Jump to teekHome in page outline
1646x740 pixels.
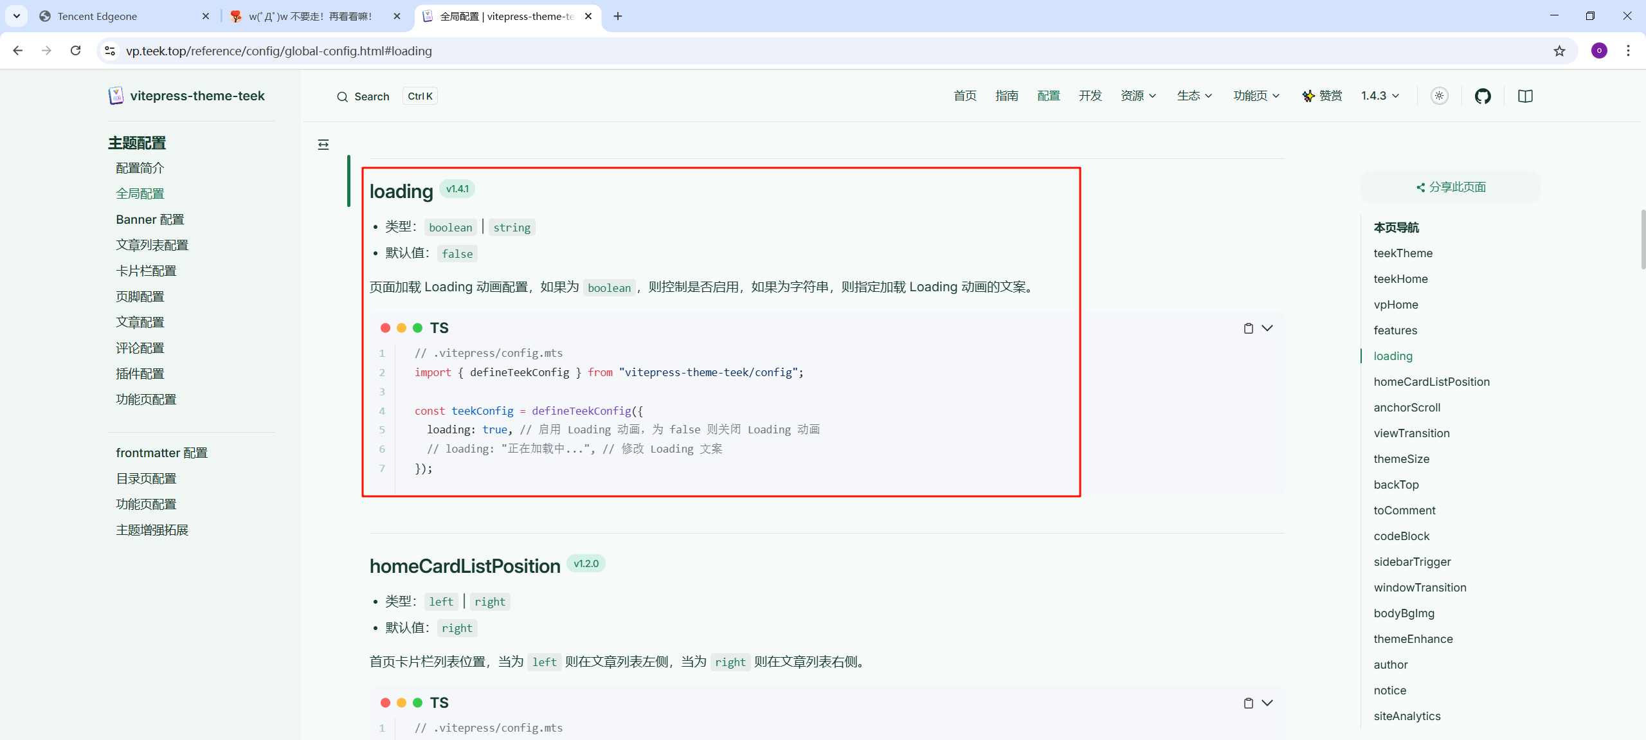pos(1400,279)
